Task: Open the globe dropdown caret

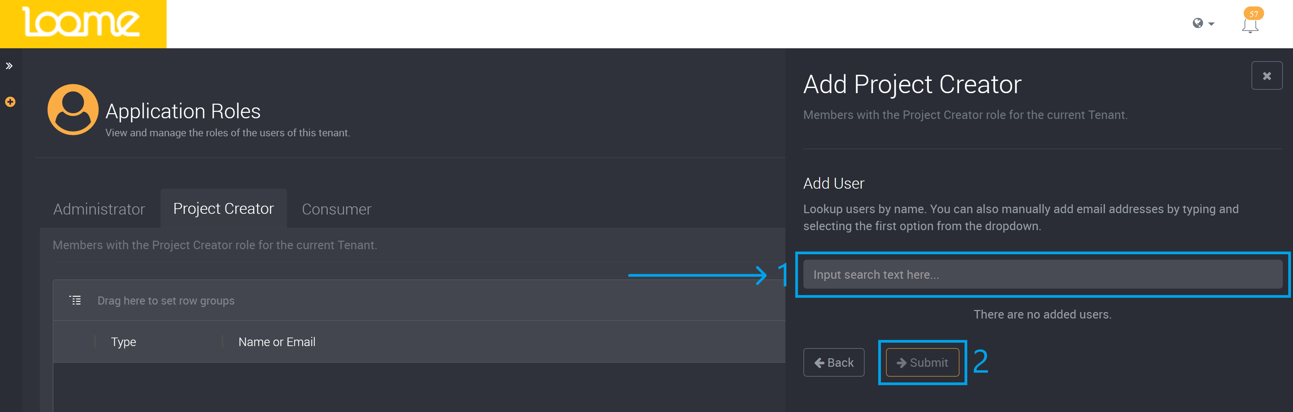Action: click(x=1211, y=24)
